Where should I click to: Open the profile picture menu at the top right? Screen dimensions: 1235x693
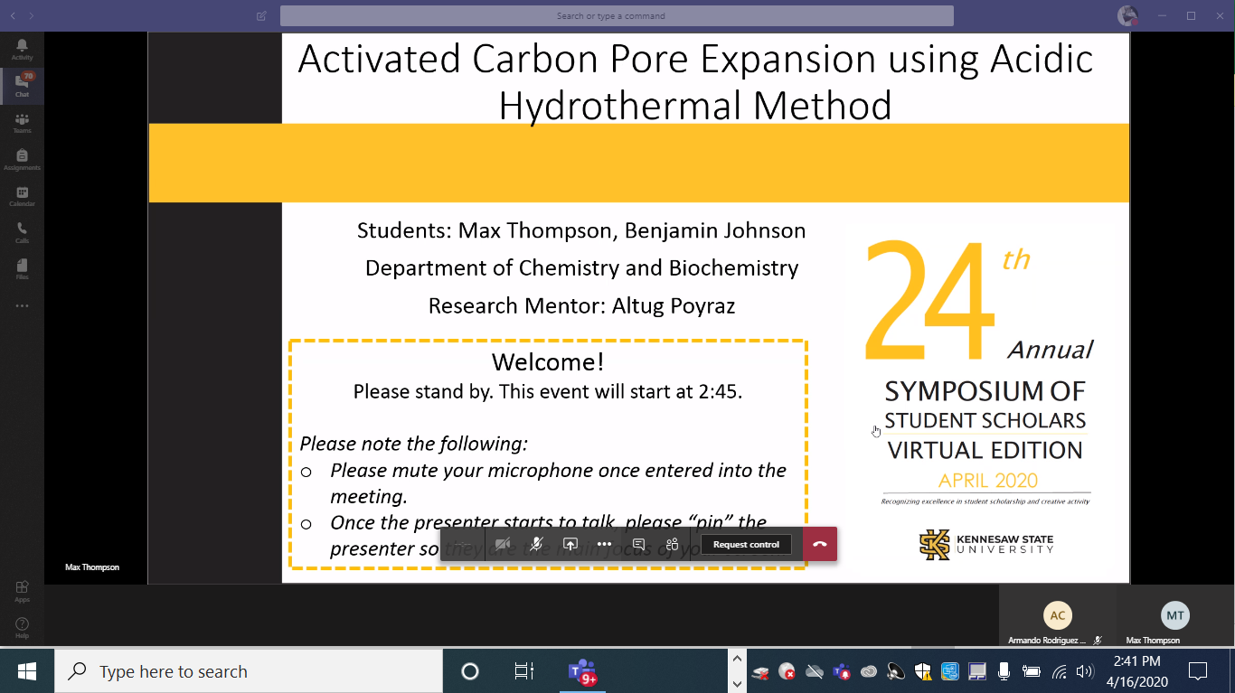coord(1127,15)
